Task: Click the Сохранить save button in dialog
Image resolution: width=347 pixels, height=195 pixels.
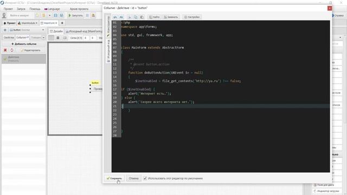Action: point(114,178)
